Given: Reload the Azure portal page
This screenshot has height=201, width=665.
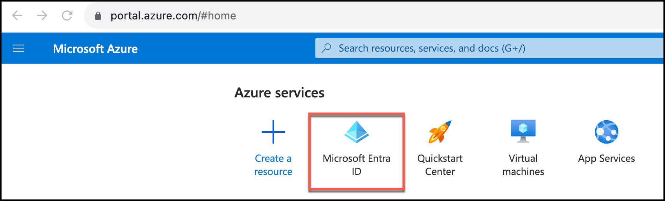Looking at the screenshot, I should [67, 16].
